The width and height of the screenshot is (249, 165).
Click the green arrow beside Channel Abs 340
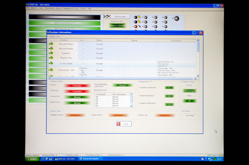(x=52, y=70)
